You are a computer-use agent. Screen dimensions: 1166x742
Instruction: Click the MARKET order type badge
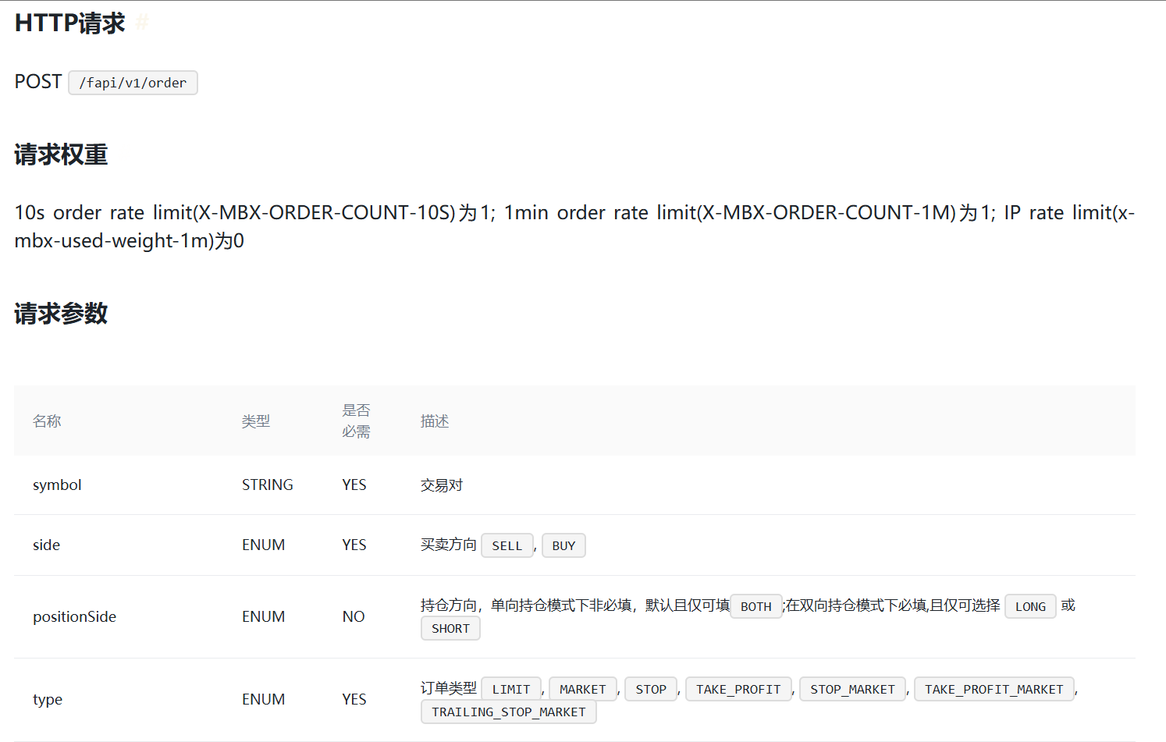click(x=583, y=689)
